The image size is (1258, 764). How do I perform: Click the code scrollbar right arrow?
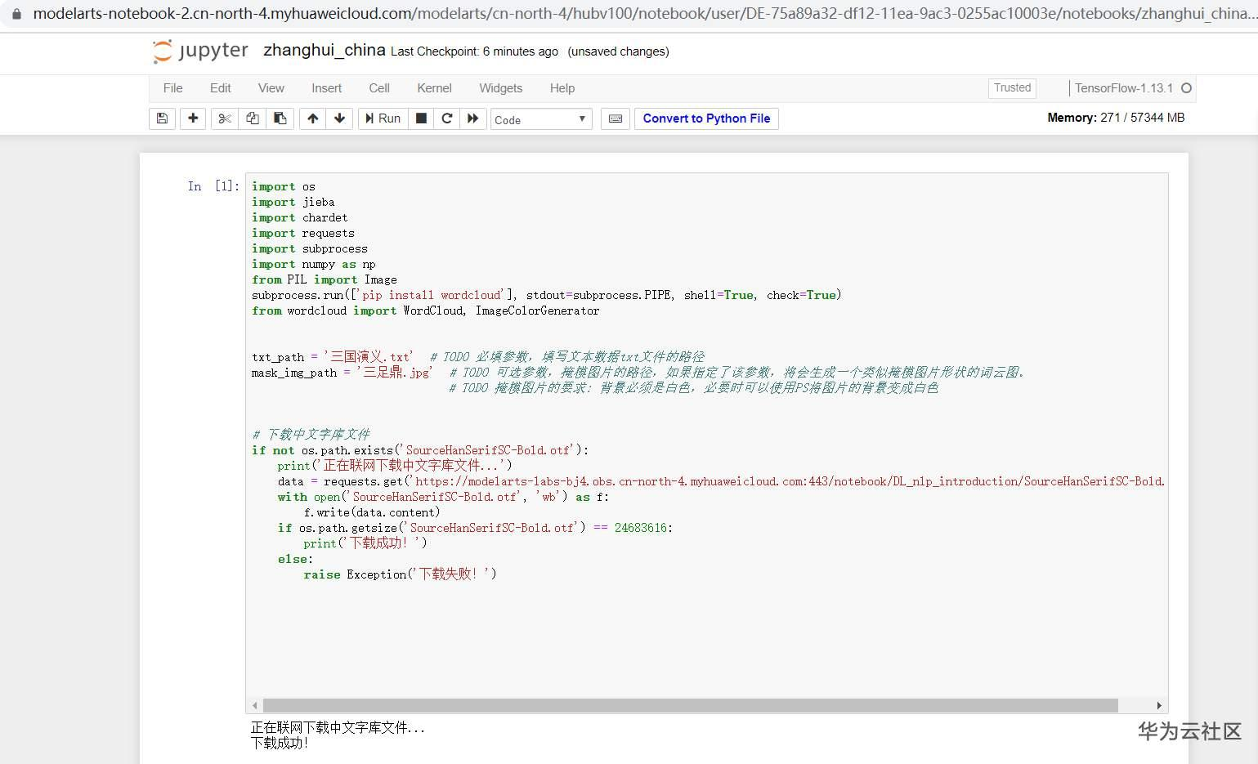1159,705
